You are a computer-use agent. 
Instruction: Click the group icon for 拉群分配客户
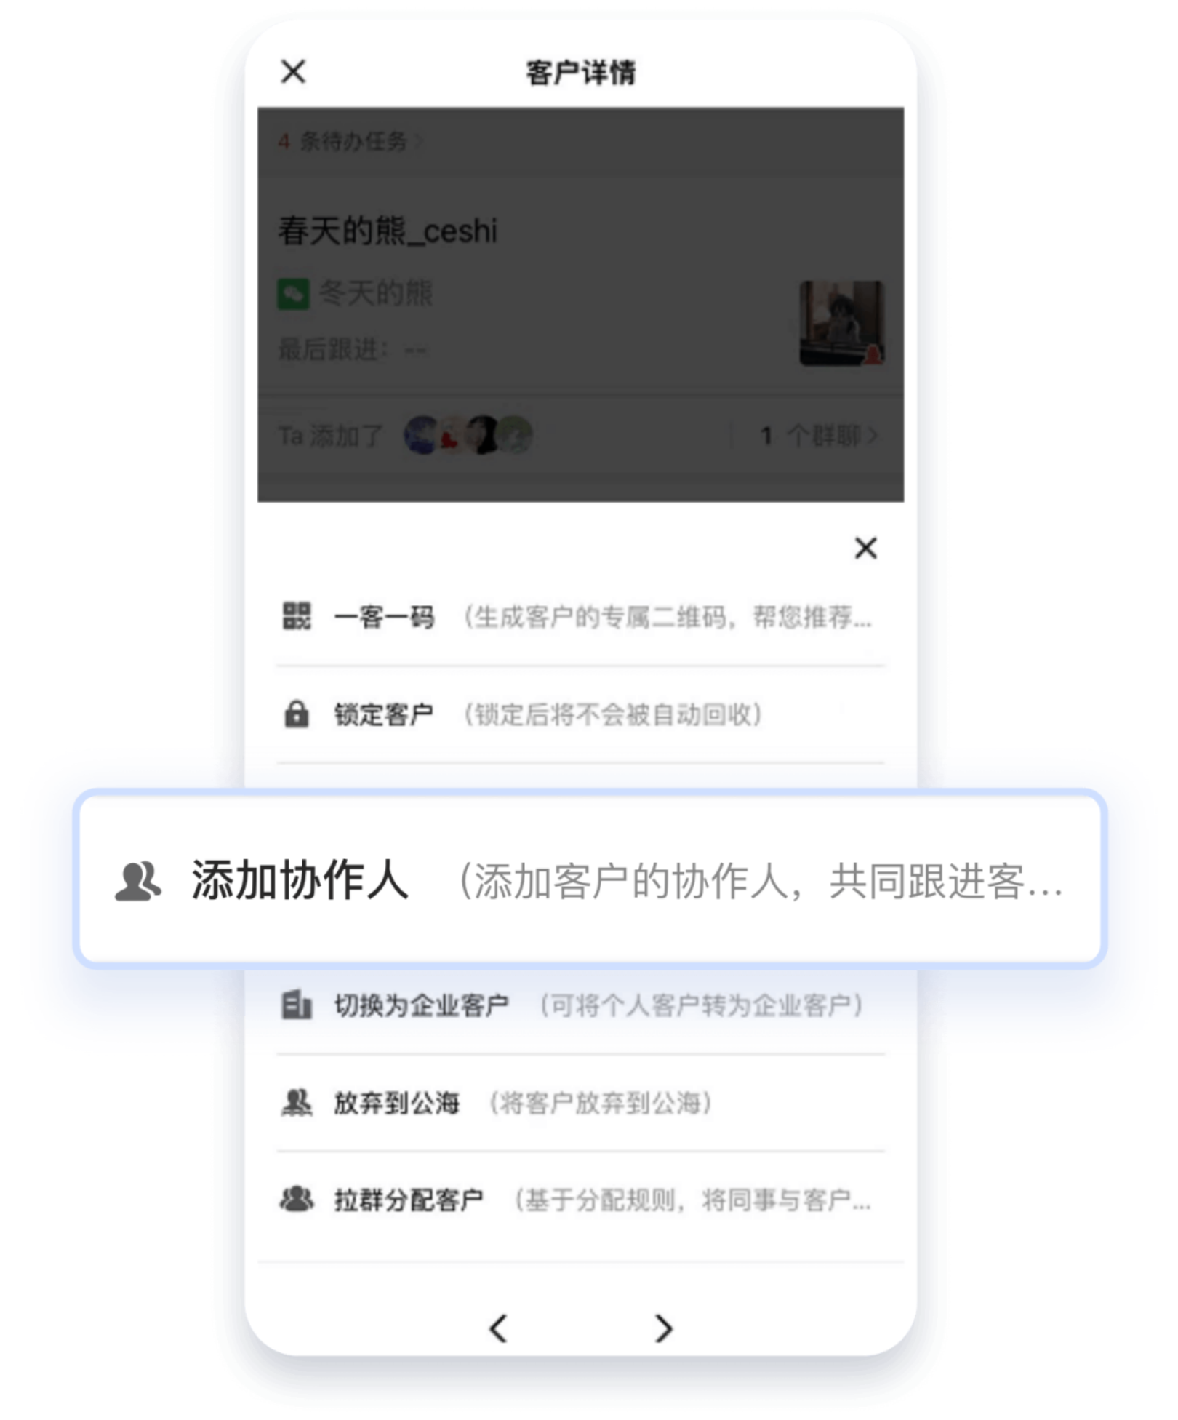pos(297,1199)
